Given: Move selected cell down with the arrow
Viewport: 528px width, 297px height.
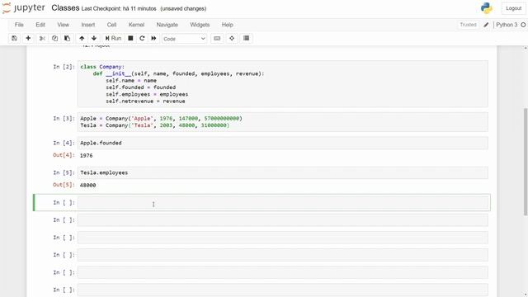Looking at the screenshot, I should tap(94, 39).
